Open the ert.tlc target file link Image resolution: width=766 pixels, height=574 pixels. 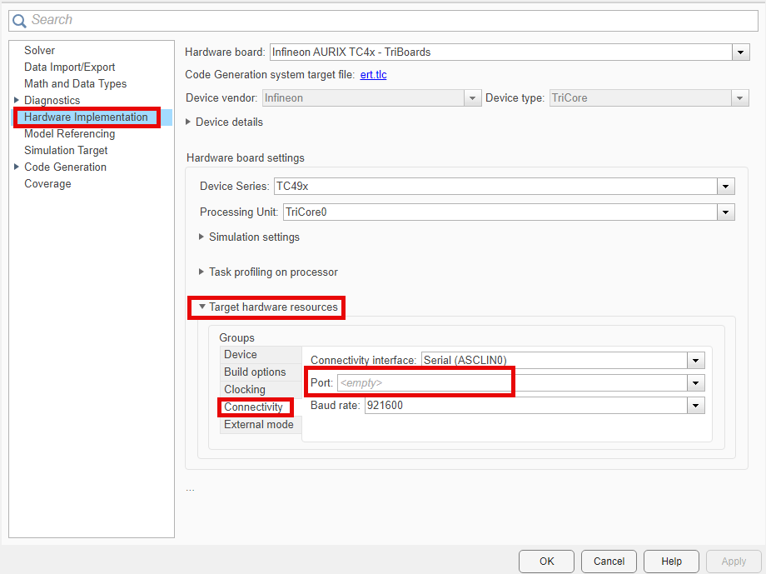tap(373, 75)
